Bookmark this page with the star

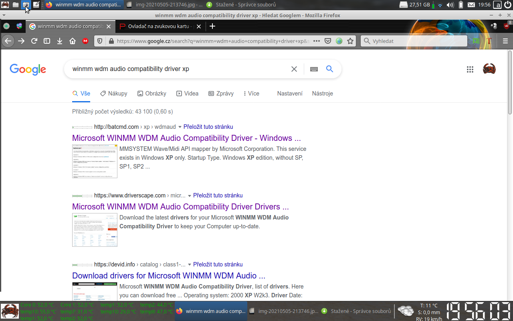350,41
